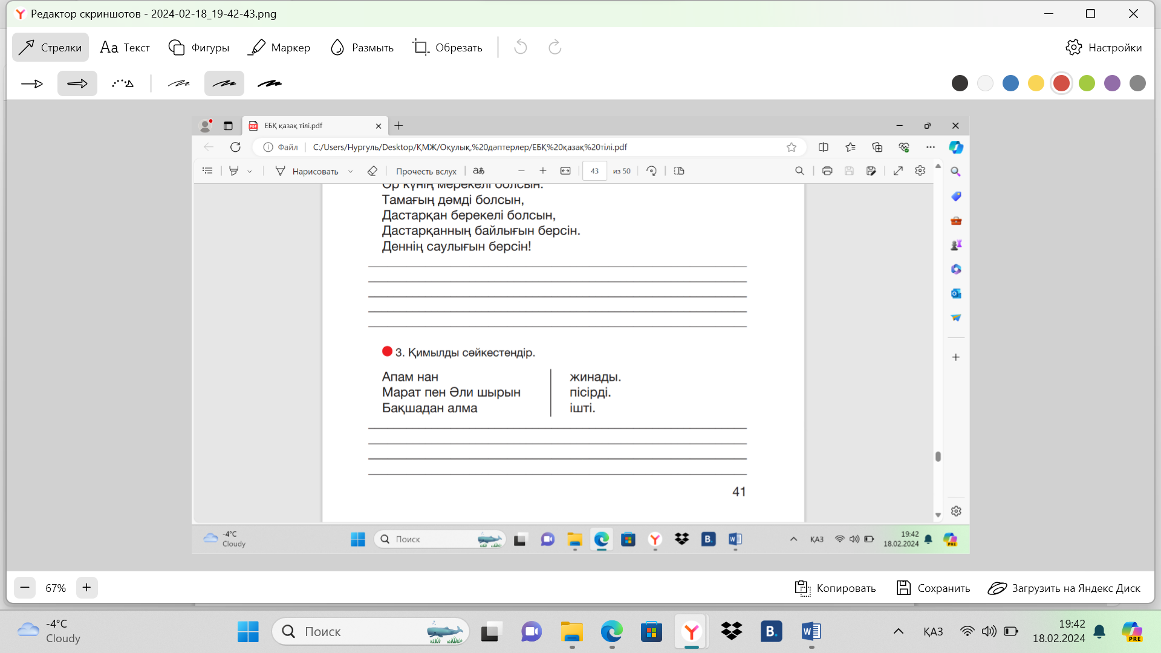This screenshot has height=653, width=1161.
Task: Activate the Маркер tool
Action: coord(279,47)
